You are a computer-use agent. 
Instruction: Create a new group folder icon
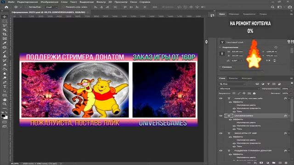coord(274,163)
